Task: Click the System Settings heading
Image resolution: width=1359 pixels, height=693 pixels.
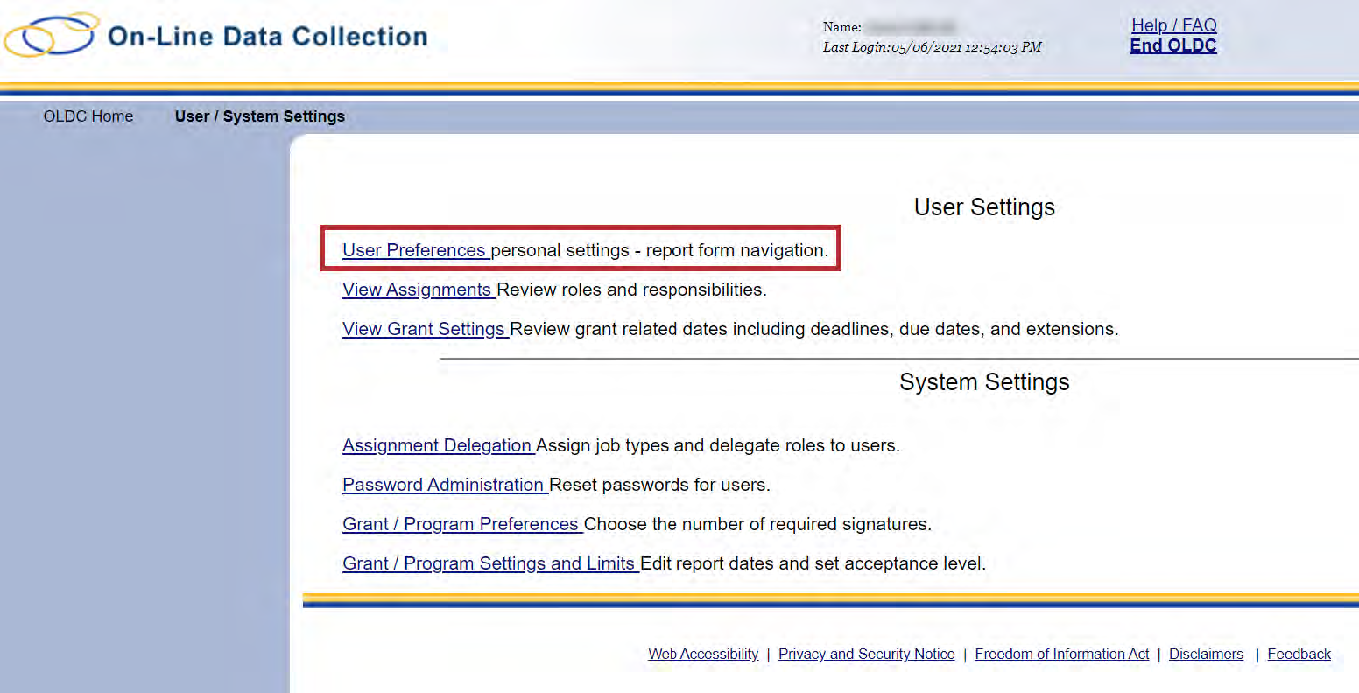Action: pos(984,382)
